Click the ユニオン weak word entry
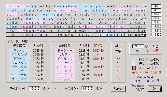Image resolution: width=167 pixels, height=97 pixels. (x=65, y=71)
